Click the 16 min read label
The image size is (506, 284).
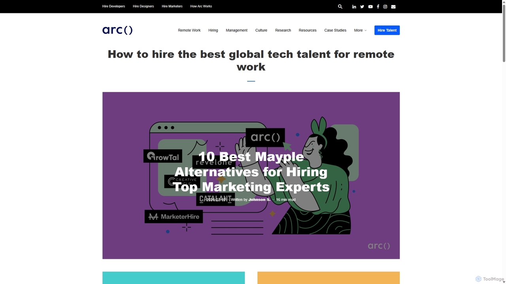pyautogui.click(x=285, y=200)
